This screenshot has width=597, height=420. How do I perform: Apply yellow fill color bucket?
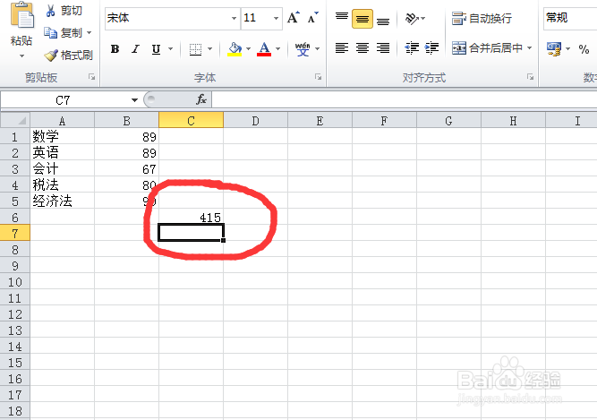(x=235, y=49)
